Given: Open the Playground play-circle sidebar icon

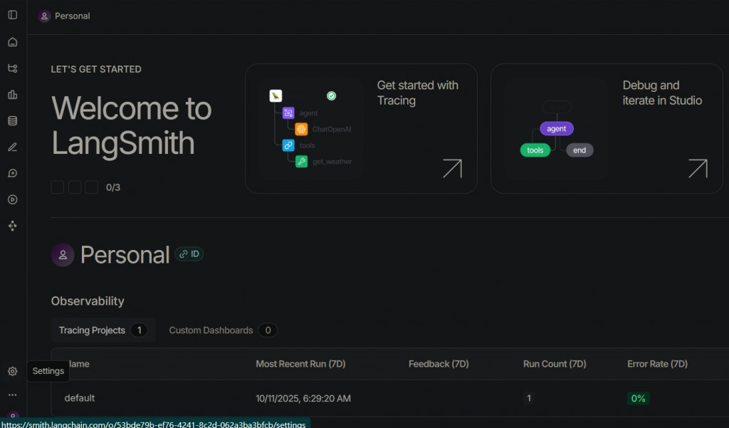Looking at the screenshot, I should click(x=13, y=199).
